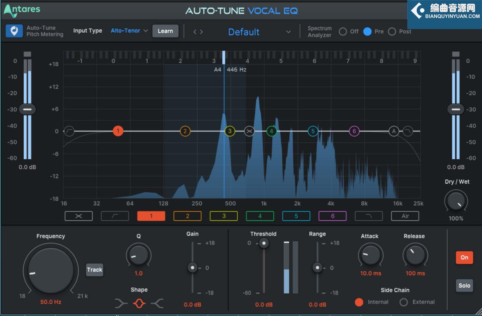This screenshot has height=316, width=482.
Task: Click the Threshold slider handle
Action: coord(264,243)
